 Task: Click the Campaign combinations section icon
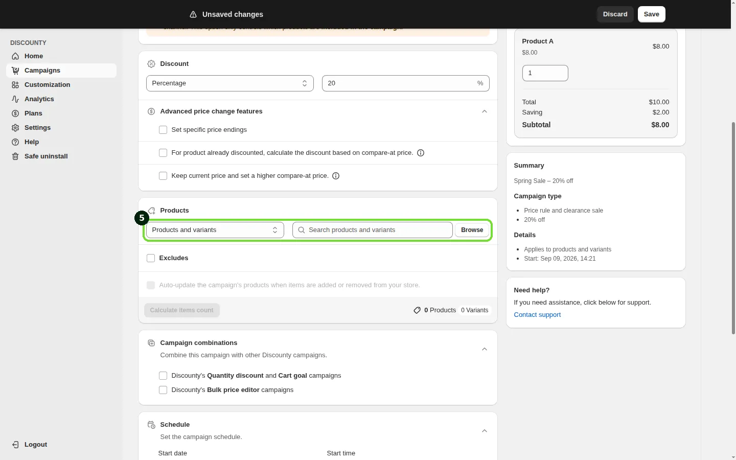pyautogui.click(x=151, y=343)
